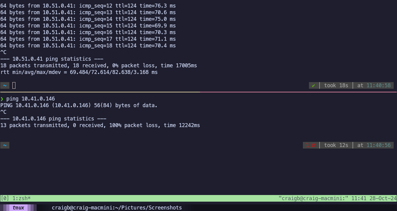The image size is (397, 211).
Task: Place cursor at upper pane prompt cursor block
Action: point(14,85)
